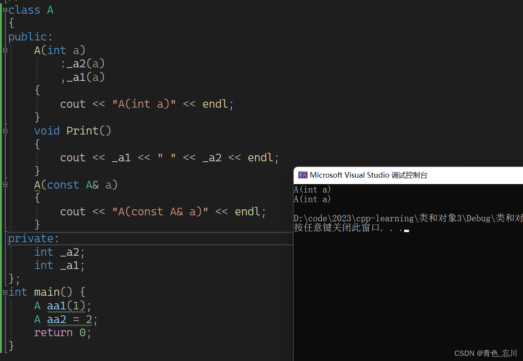Click the "int main() {" line
This screenshot has height=361, width=523.
(47, 292)
